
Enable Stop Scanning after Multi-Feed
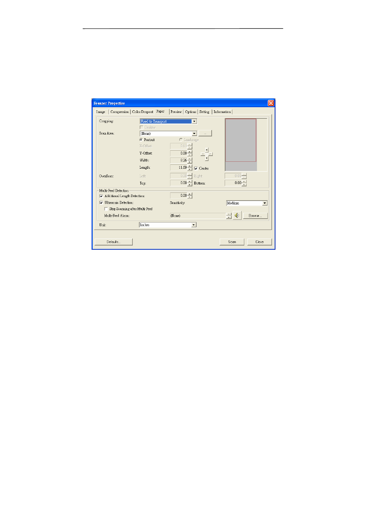pyautogui.click(x=106, y=209)
